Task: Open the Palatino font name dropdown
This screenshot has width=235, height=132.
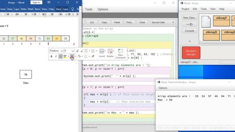Action: (62, 51)
